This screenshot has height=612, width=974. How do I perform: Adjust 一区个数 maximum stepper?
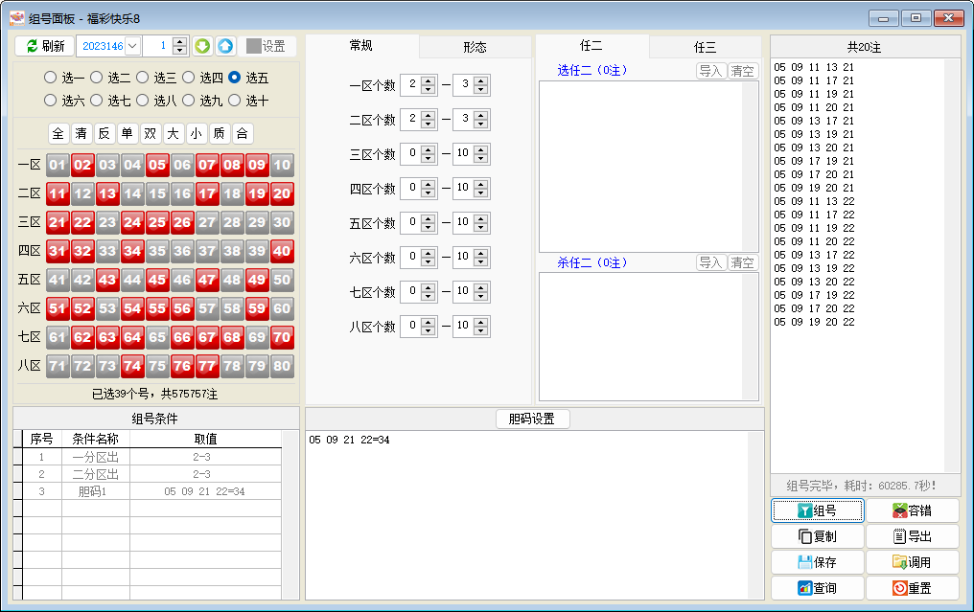[481, 84]
